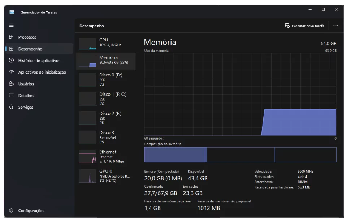346x219 pixels.
Task: Open Configurações gear at bottom
Action: [11, 210]
